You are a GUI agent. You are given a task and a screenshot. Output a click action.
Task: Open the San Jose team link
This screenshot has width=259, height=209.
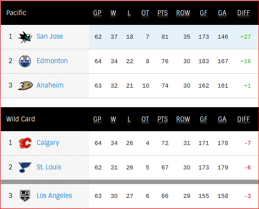tap(50, 36)
